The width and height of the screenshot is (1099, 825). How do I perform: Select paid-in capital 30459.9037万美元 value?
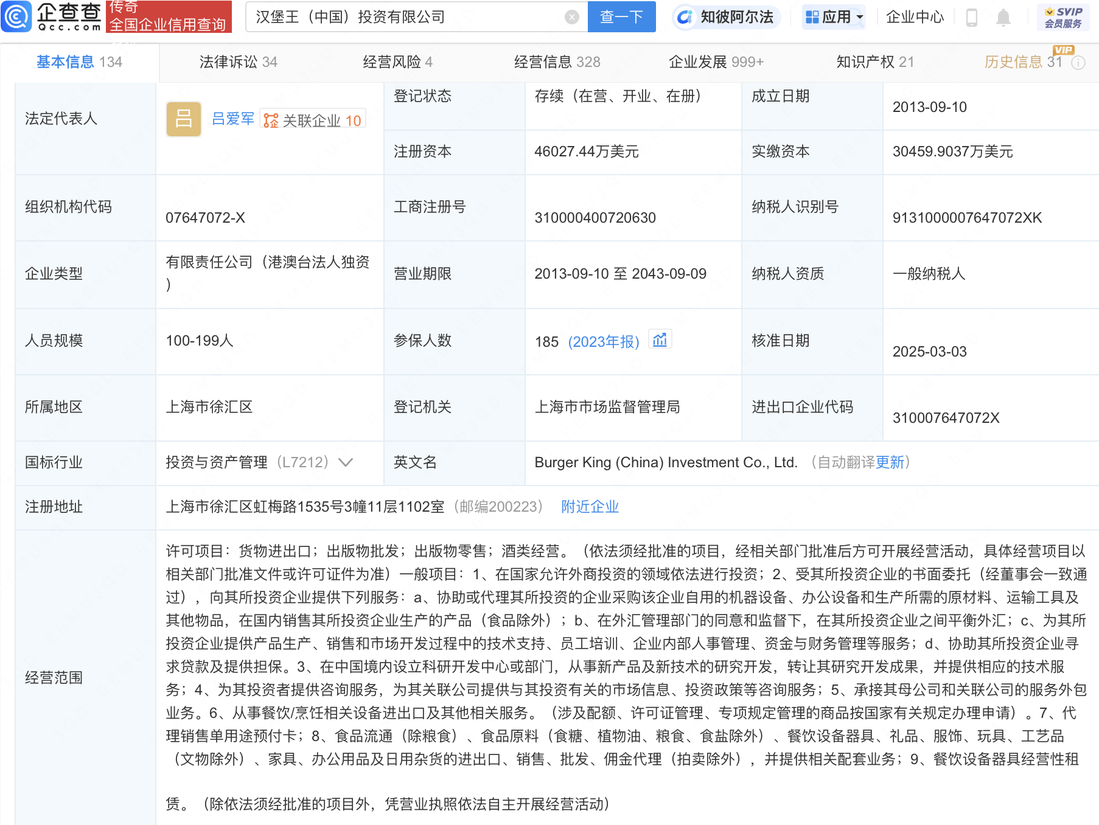tap(952, 151)
